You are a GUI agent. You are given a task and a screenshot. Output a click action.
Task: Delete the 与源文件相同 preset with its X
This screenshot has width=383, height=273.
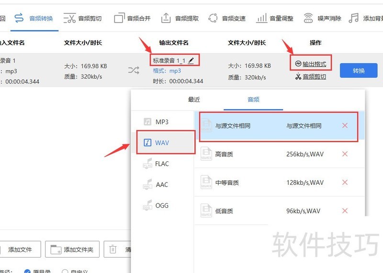[345, 126]
